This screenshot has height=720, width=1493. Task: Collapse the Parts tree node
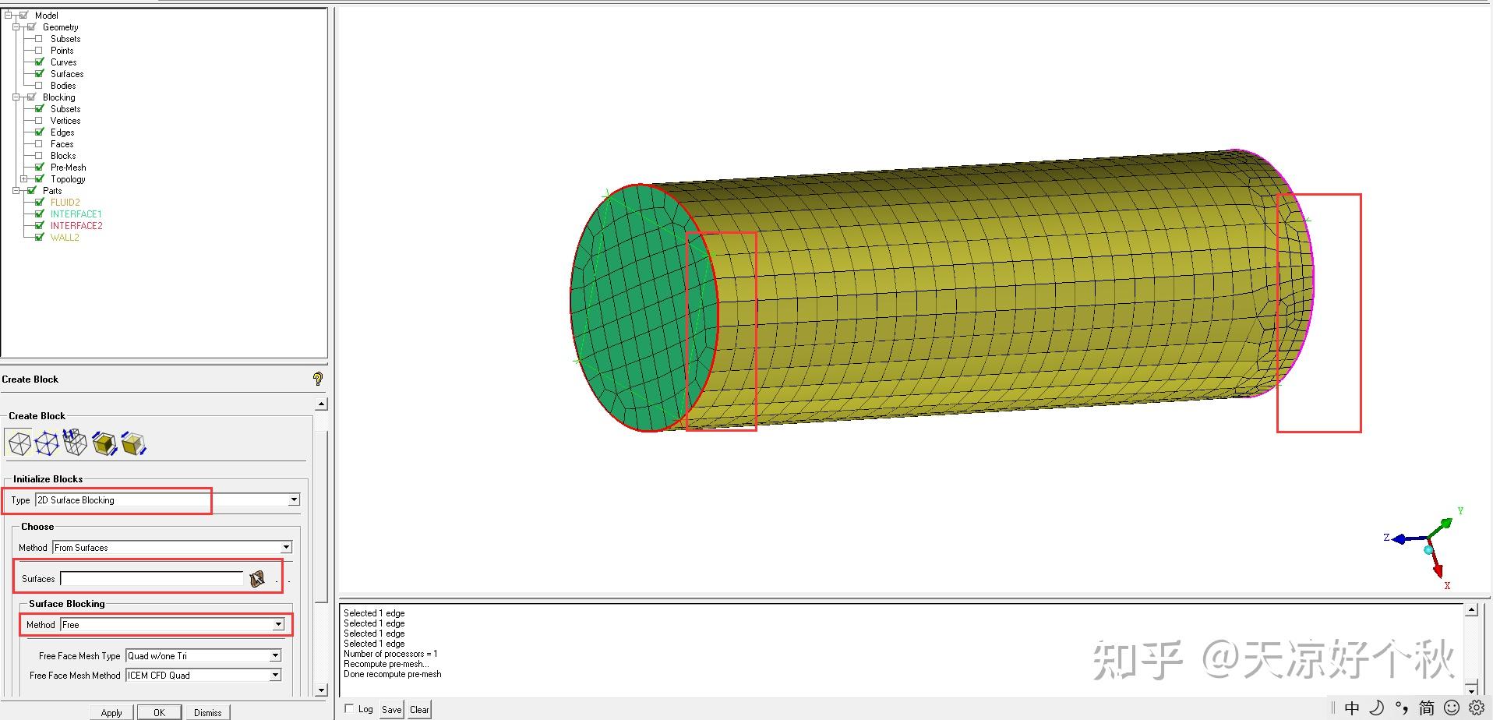tap(16, 191)
